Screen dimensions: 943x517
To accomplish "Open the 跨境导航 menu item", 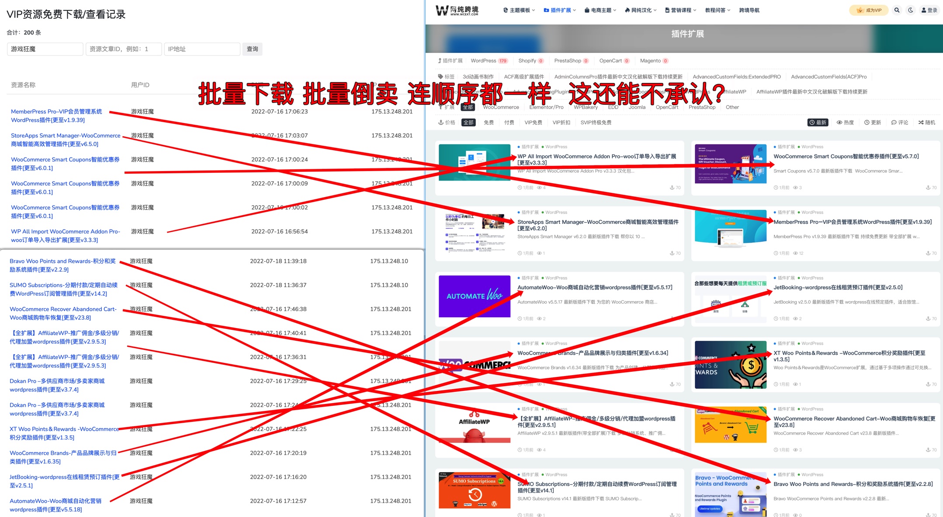I will pyautogui.click(x=749, y=10).
